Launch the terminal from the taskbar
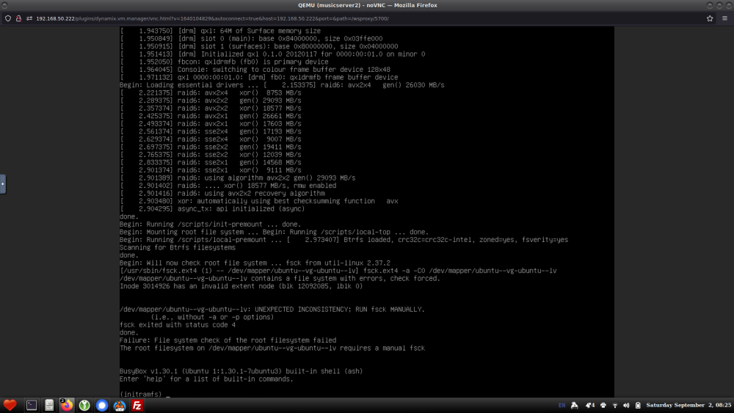This screenshot has width=734, height=413. tap(32, 406)
